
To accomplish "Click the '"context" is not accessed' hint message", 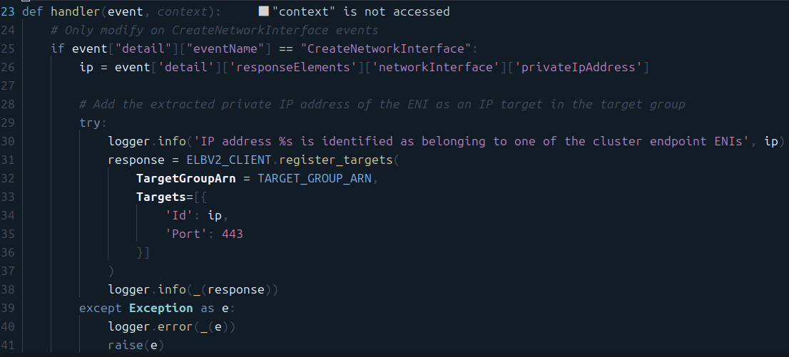I will pyautogui.click(x=361, y=11).
